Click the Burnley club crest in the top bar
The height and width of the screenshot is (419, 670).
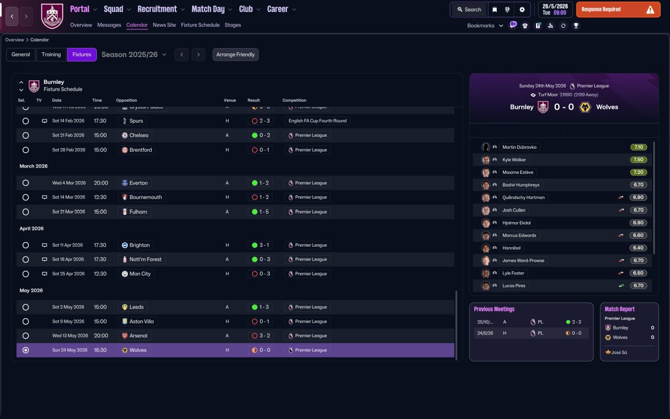tap(52, 16)
